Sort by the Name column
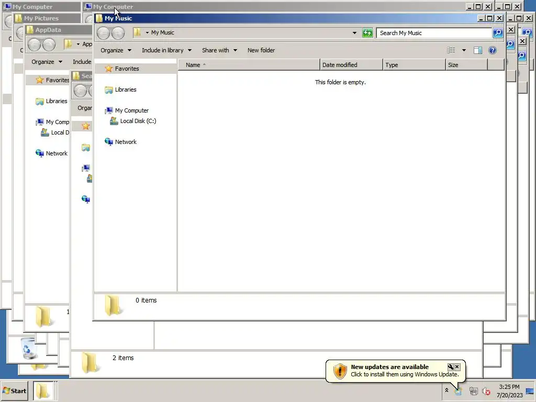The image size is (536, 402). tap(249, 65)
